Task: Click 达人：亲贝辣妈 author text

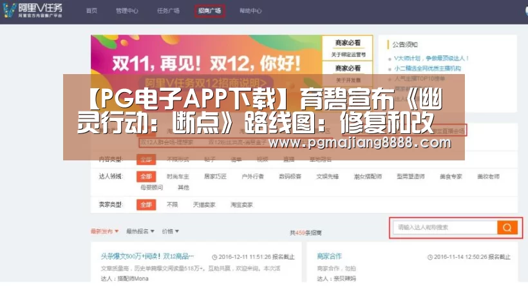Action: pyautogui.click(x=336, y=278)
